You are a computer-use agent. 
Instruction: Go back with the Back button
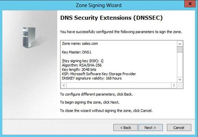pyautogui.click(x=125, y=128)
